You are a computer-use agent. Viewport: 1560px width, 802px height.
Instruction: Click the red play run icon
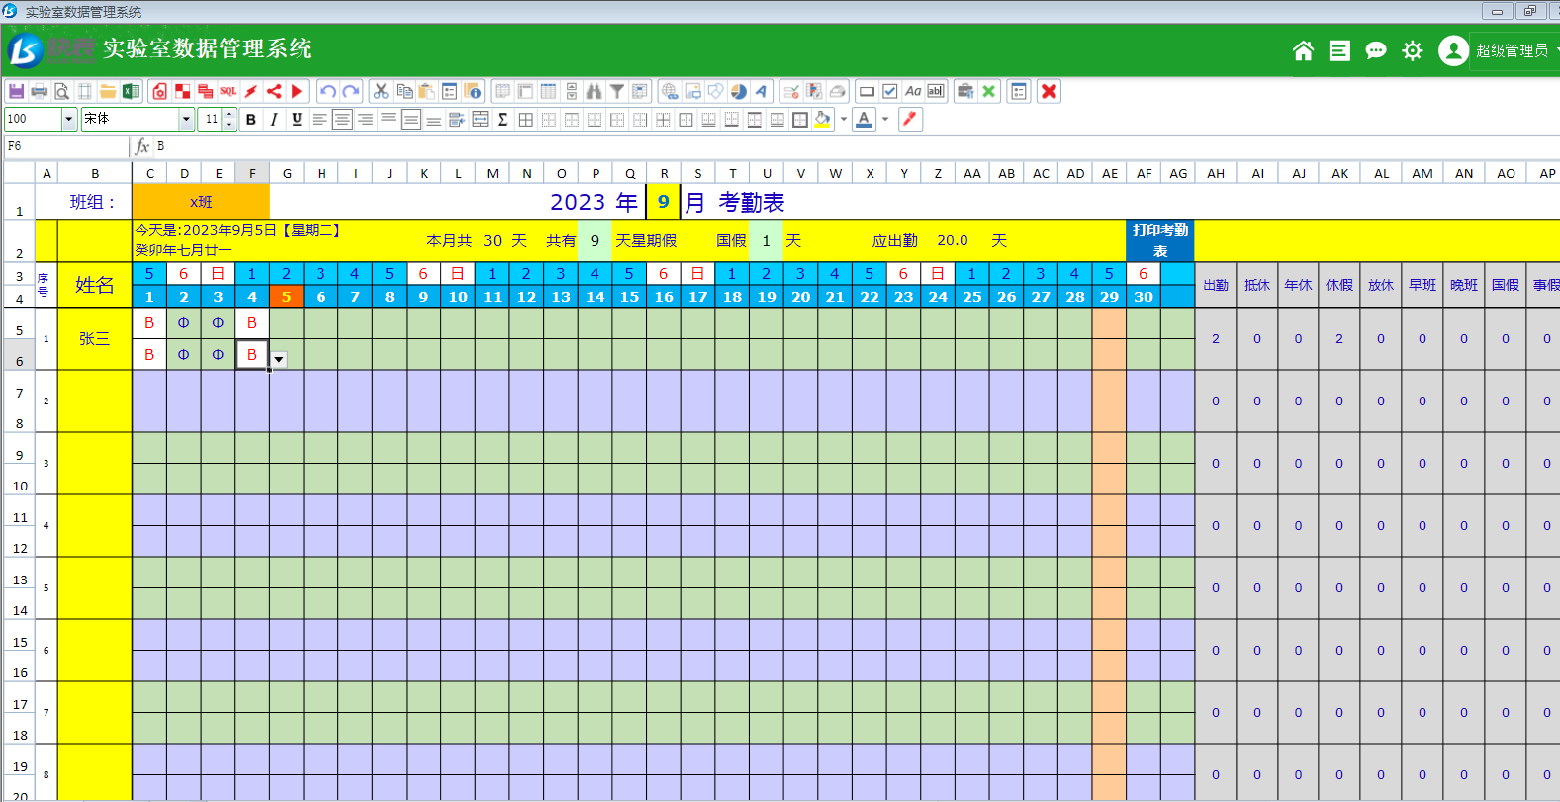[297, 91]
